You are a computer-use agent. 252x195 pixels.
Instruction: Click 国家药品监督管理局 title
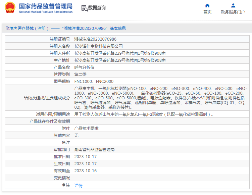46,6
